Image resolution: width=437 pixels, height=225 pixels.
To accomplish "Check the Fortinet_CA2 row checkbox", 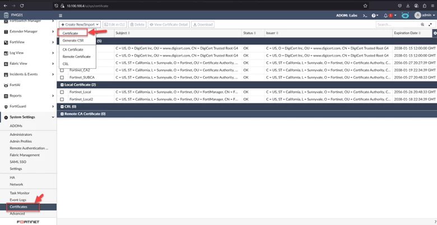I will point(62,71).
